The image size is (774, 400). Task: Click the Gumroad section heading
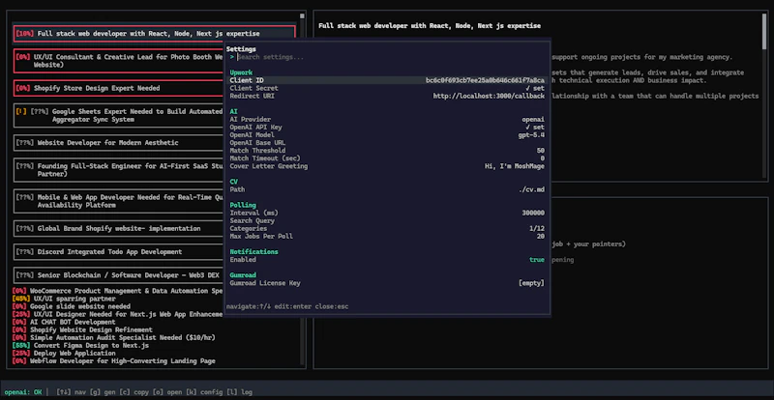tap(243, 275)
